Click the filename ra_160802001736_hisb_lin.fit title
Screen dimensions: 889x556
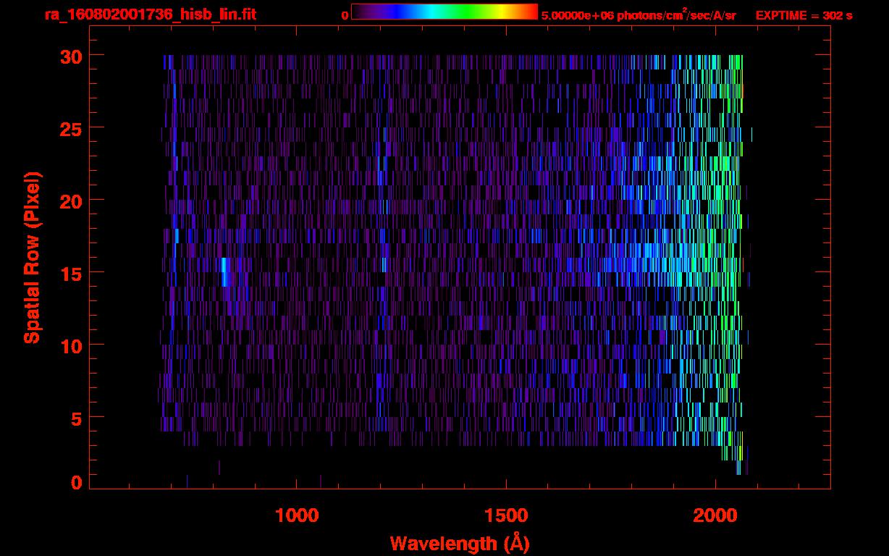coord(150,14)
